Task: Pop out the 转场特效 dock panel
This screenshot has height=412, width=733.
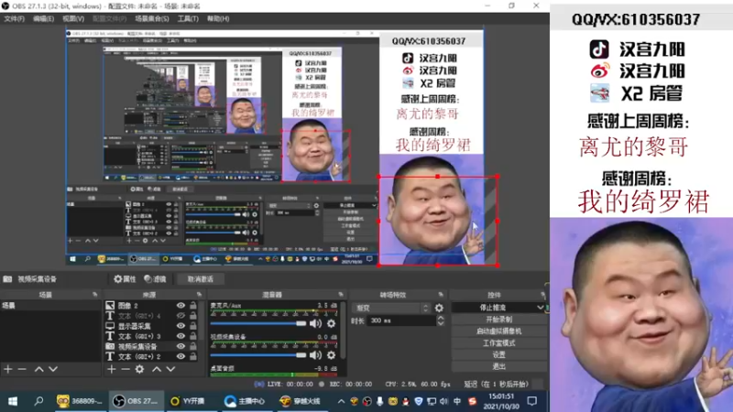Action: [441, 295]
